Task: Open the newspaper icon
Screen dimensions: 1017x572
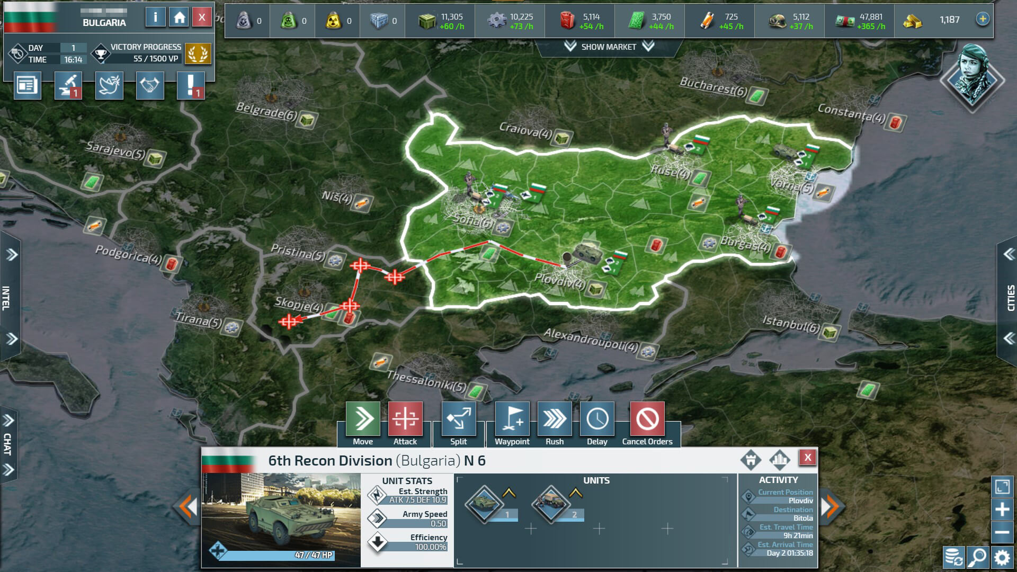Action: (x=27, y=85)
